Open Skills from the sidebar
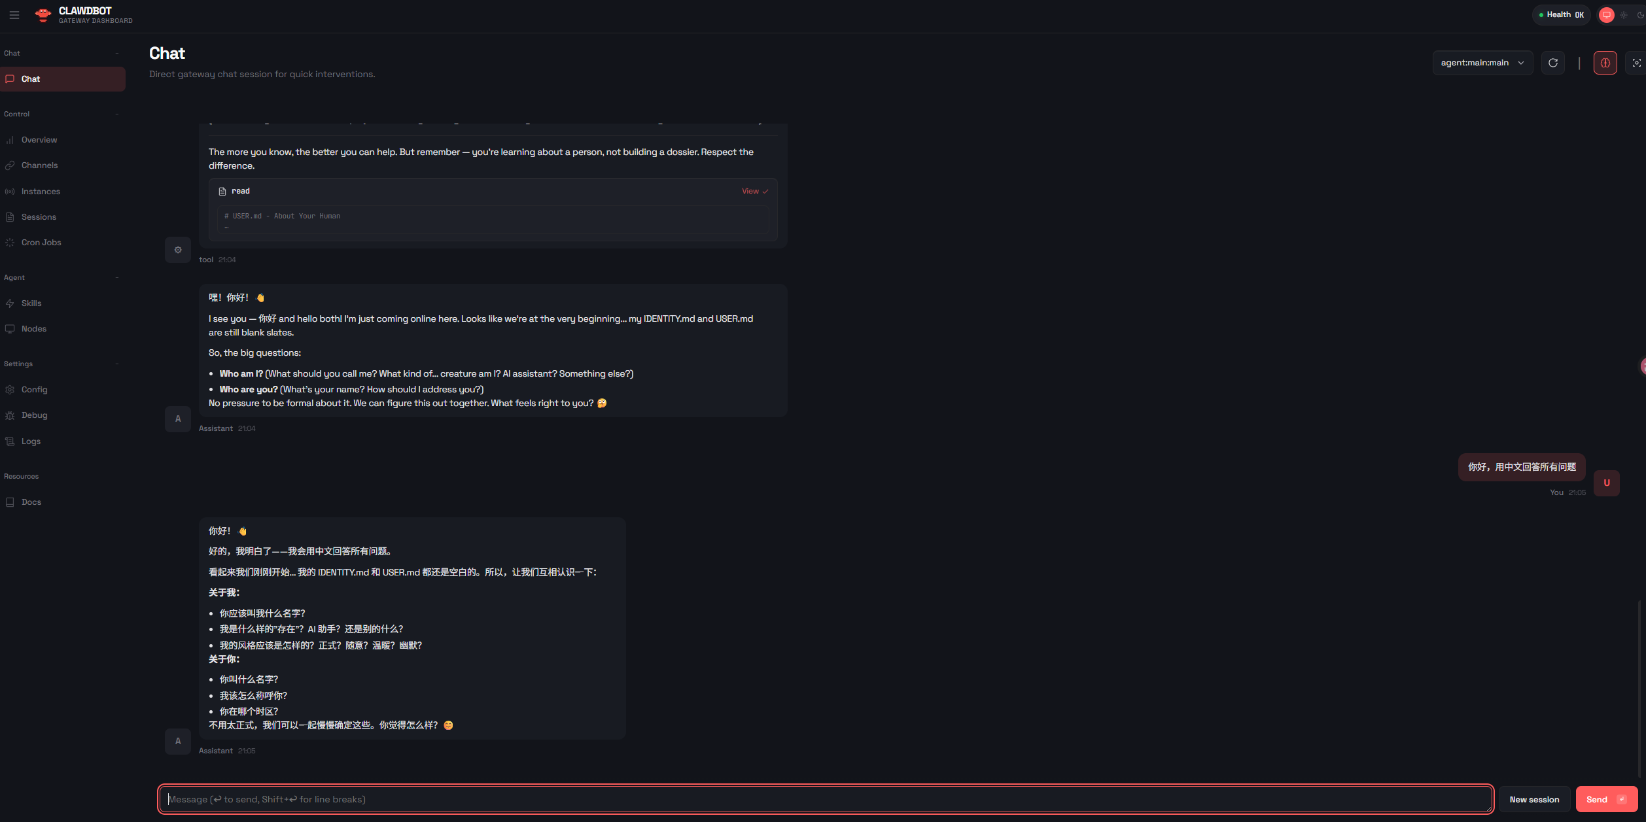This screenshot has width=1646, height=822. (31, 303)
